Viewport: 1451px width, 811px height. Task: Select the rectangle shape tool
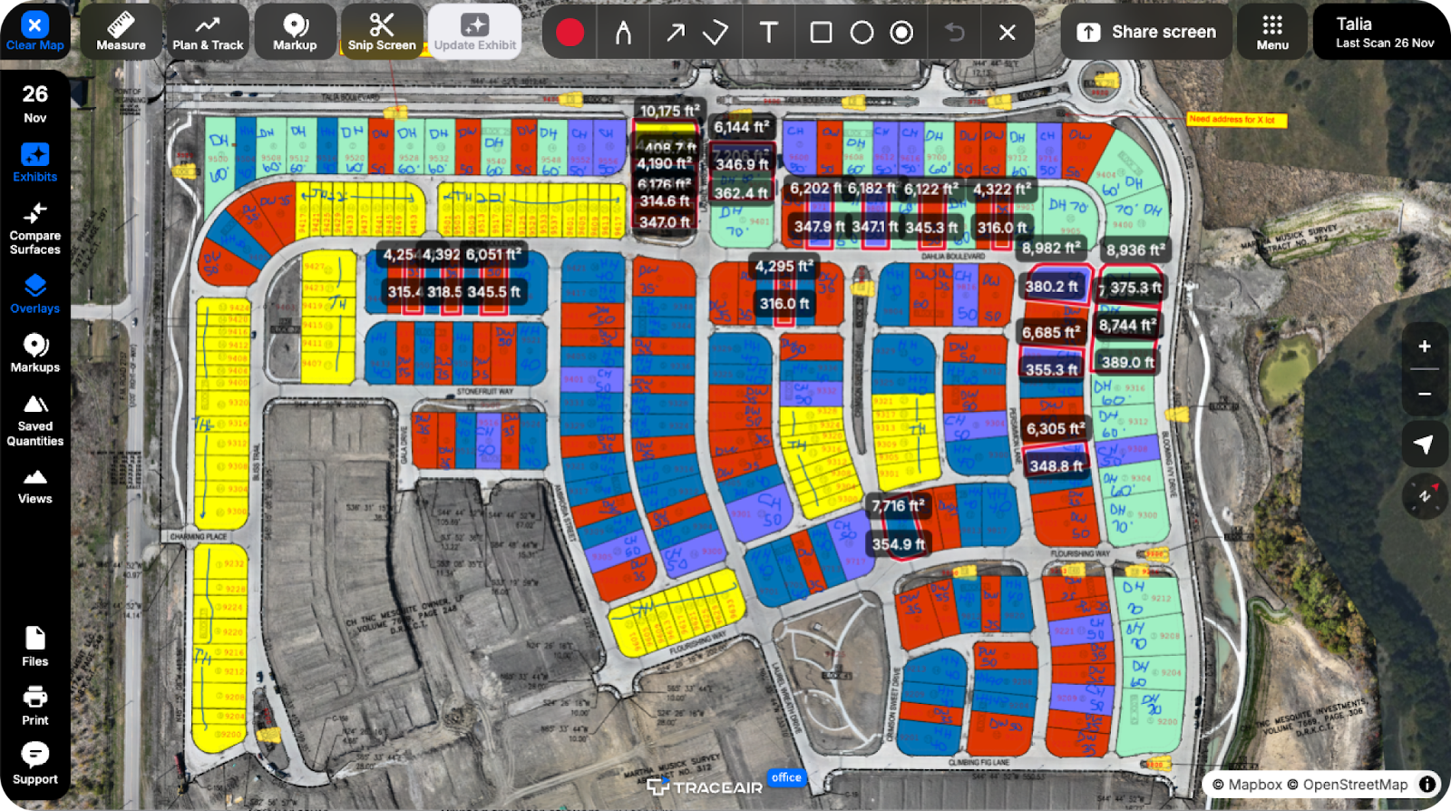click(821, 33)
